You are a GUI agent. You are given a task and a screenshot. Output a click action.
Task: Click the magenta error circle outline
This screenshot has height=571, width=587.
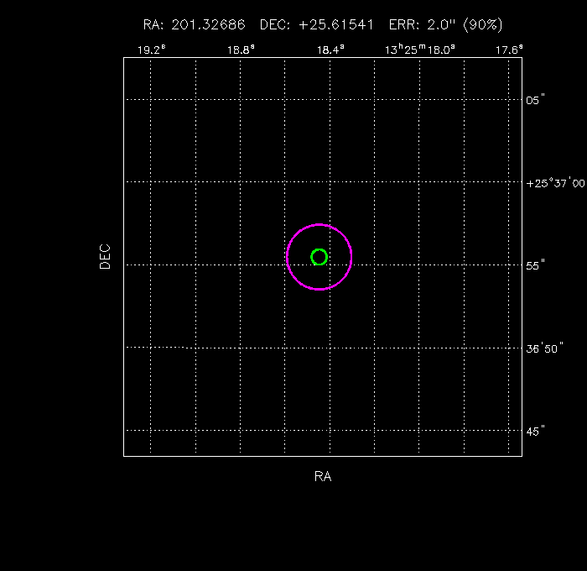coord(351,257)
